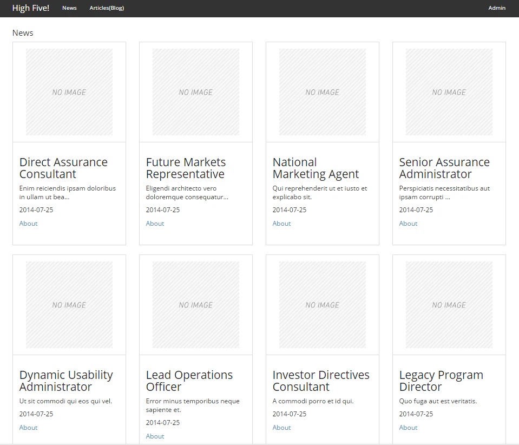Open Dynamic Usability Administrator thumbnail image
Viewport: 519px width, 445px height.
point(69,305)
